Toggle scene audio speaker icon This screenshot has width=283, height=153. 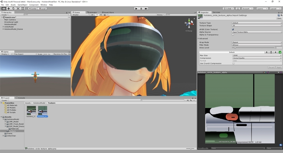pyautogui.click(x=101, y=15)
